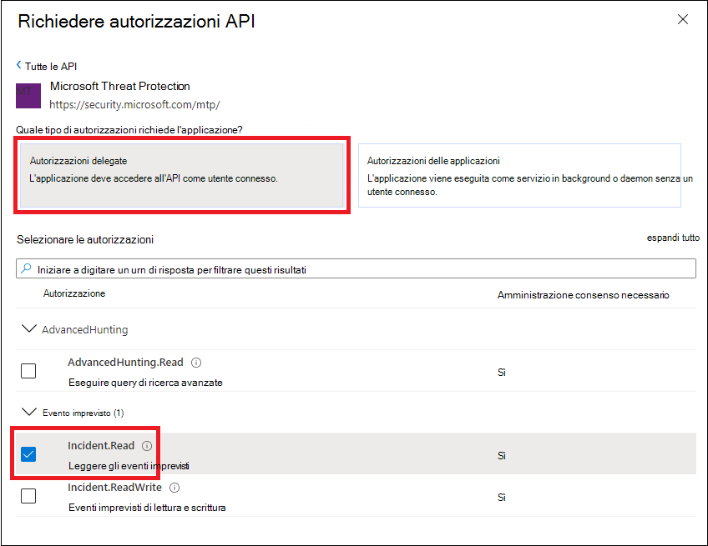Go back to Tutte le API
Screen dimensions: 708x546
tap(51, 67)
